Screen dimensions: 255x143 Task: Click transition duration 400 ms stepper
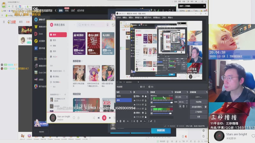(187, 102)
